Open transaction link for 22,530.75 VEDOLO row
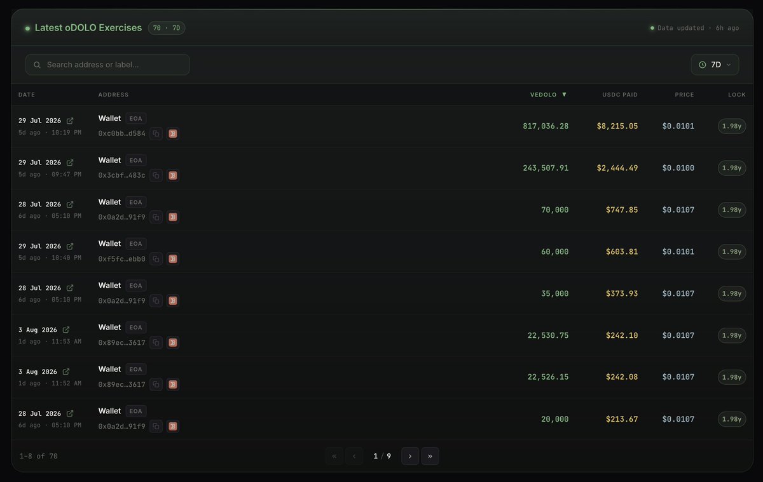 click(66, 330)
